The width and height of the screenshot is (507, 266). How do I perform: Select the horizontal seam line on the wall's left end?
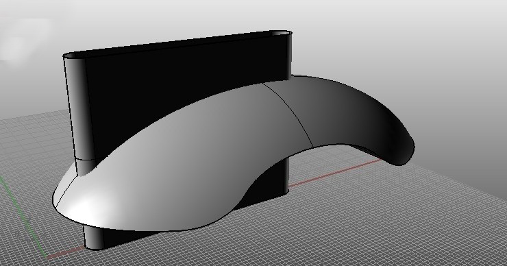click(86, 159)
